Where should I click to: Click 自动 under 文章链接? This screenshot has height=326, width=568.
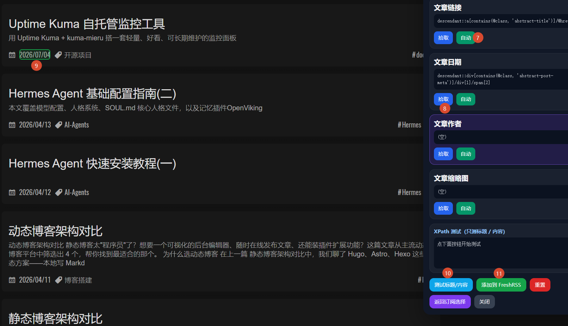(466, 38)
